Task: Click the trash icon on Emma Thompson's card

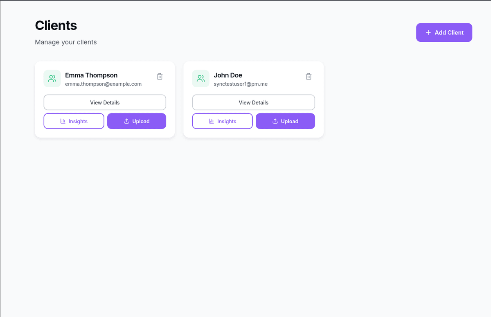Action: point(160,76)
